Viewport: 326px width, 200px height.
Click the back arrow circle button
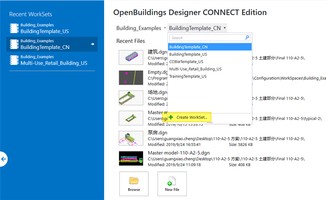3,159
